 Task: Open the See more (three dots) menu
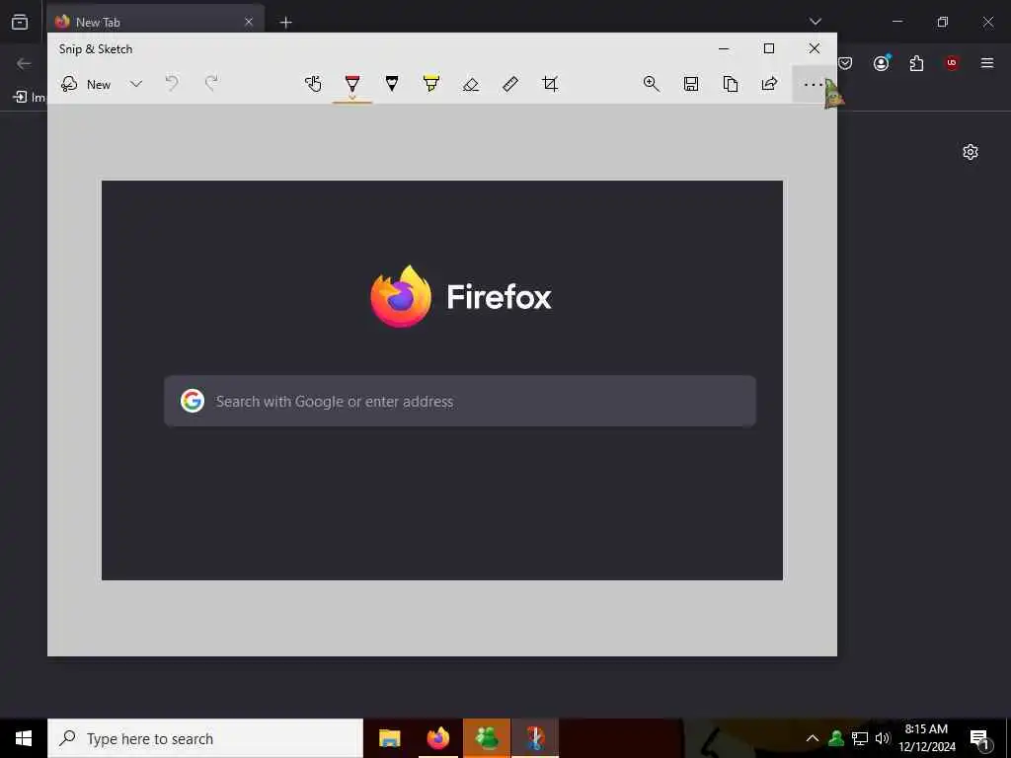(814, 85)
